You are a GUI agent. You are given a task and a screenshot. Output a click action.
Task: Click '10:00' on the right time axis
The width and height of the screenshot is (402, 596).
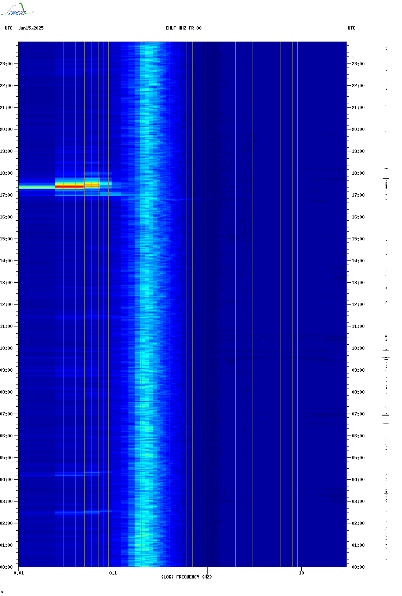(x=358, y=348)
